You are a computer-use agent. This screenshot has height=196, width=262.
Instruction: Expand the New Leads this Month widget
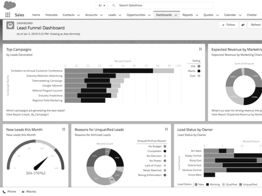click(x=63, y=129)
